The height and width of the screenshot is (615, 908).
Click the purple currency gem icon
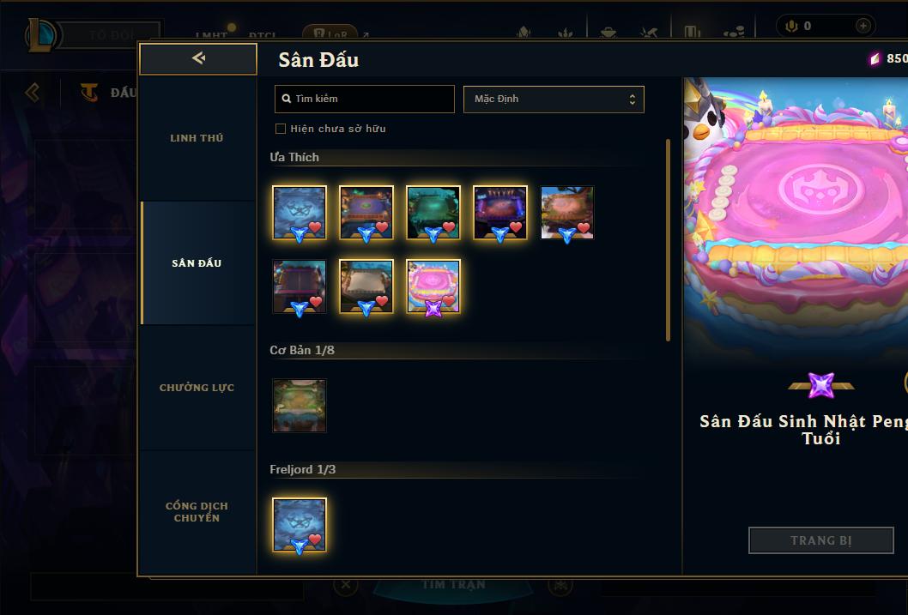[875, 58]
